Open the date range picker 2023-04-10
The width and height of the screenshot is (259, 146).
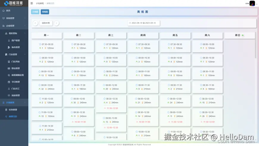144,23
